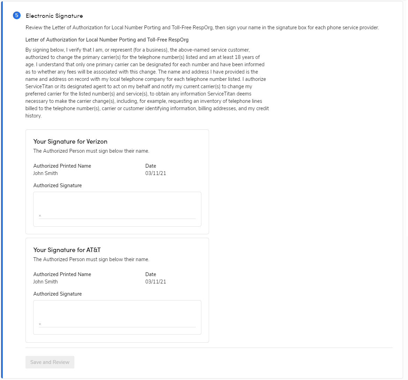Click John Smith name in AT&T card
Screen dimensions: 408x380
pyautogui.click(x=45, y=282)
